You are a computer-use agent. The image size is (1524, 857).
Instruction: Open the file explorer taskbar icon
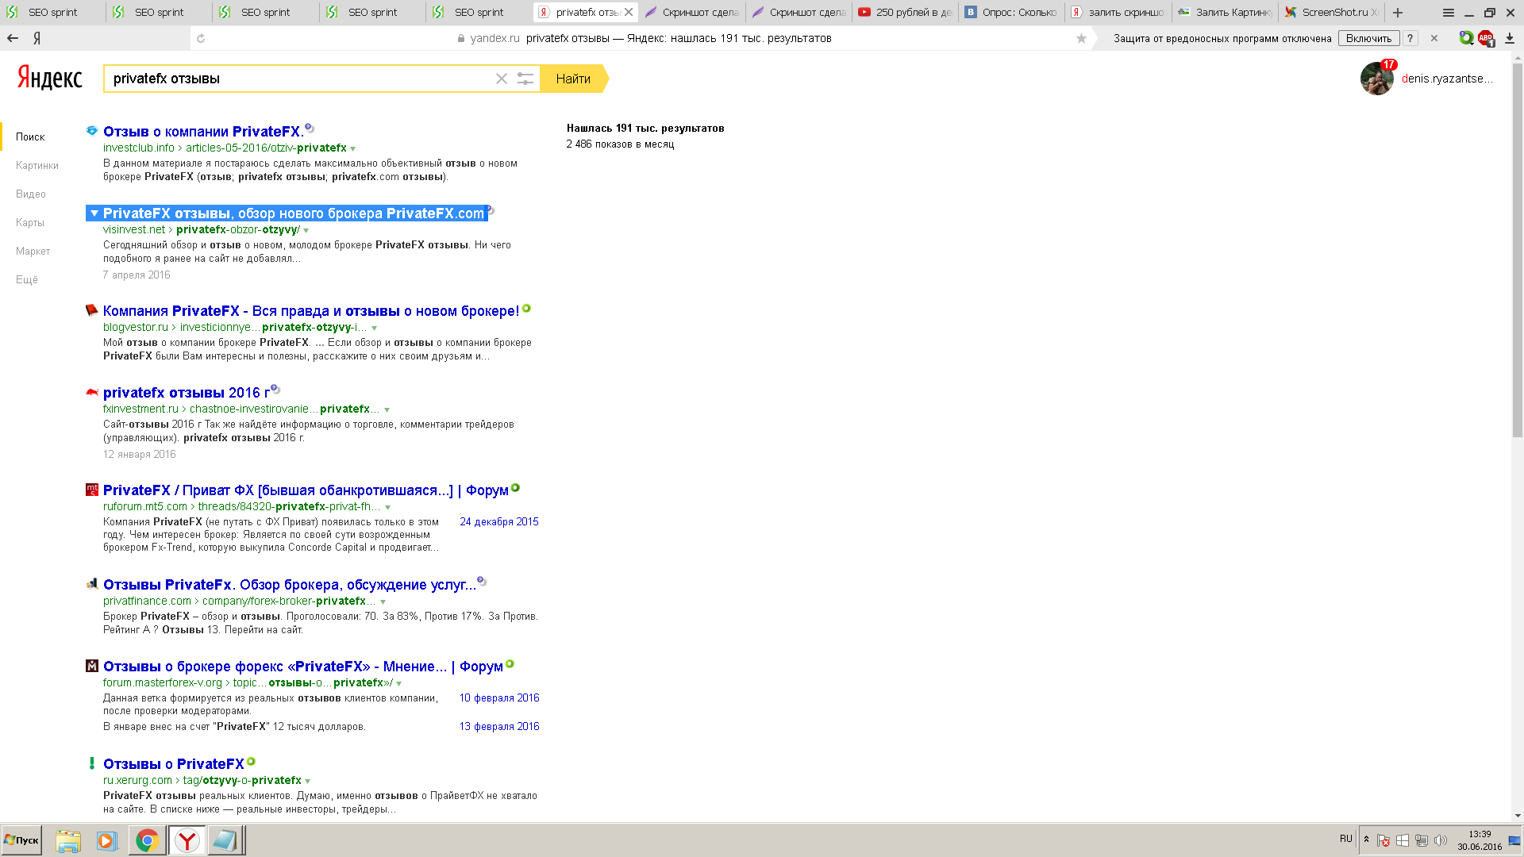click(x=68, y=840)
